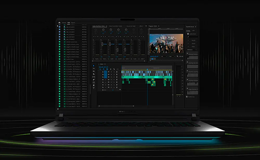Add a marker from timeline header
The height and width of the screenshot is (160, 260).
coord(110,69)
